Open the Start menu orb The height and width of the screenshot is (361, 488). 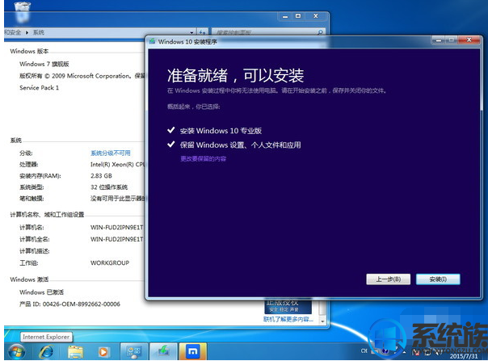(17, 351)
